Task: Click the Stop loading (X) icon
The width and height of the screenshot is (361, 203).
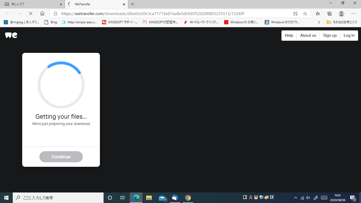Action: [x=30, y=13]
